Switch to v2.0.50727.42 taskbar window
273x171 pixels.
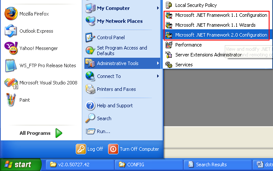pos(80,165)
